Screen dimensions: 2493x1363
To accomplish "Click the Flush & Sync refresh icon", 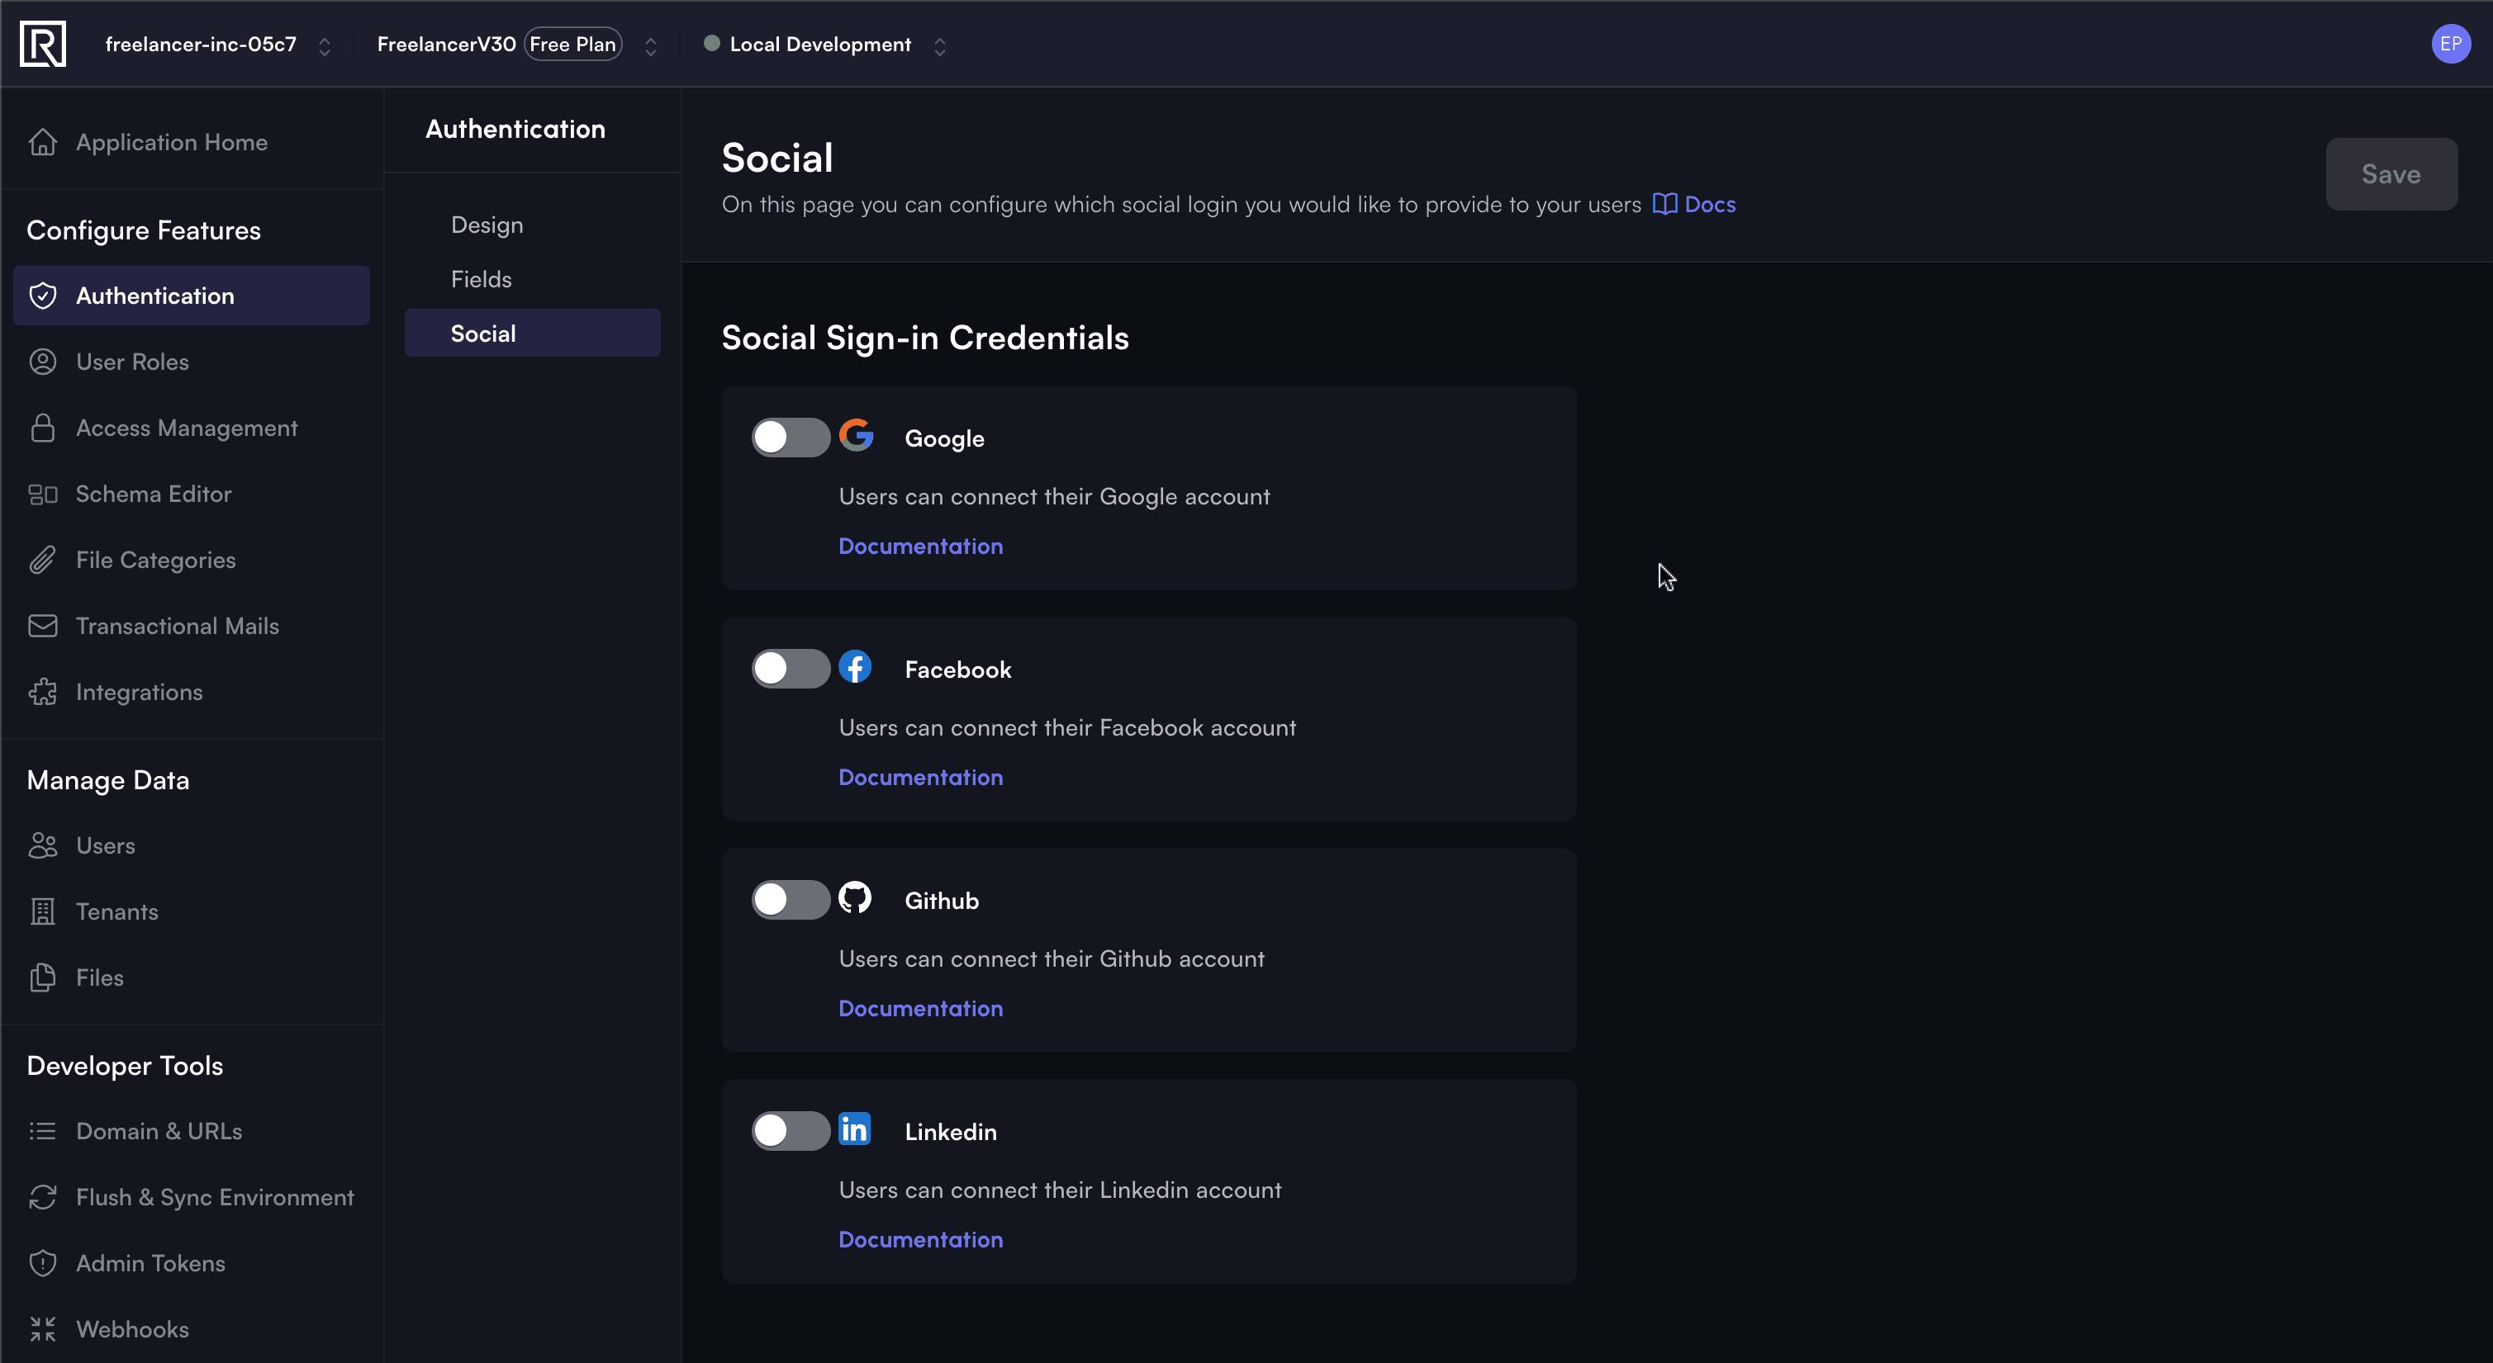I will click(43, 1198).
